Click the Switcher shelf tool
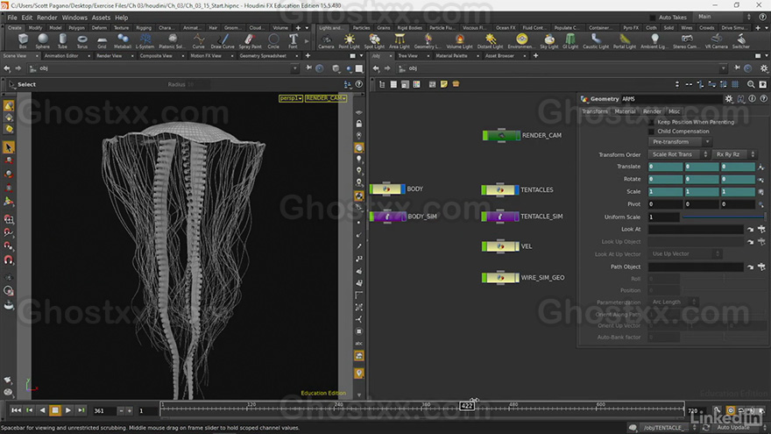Viewport: 771px width, 434px height. (741, 41)
